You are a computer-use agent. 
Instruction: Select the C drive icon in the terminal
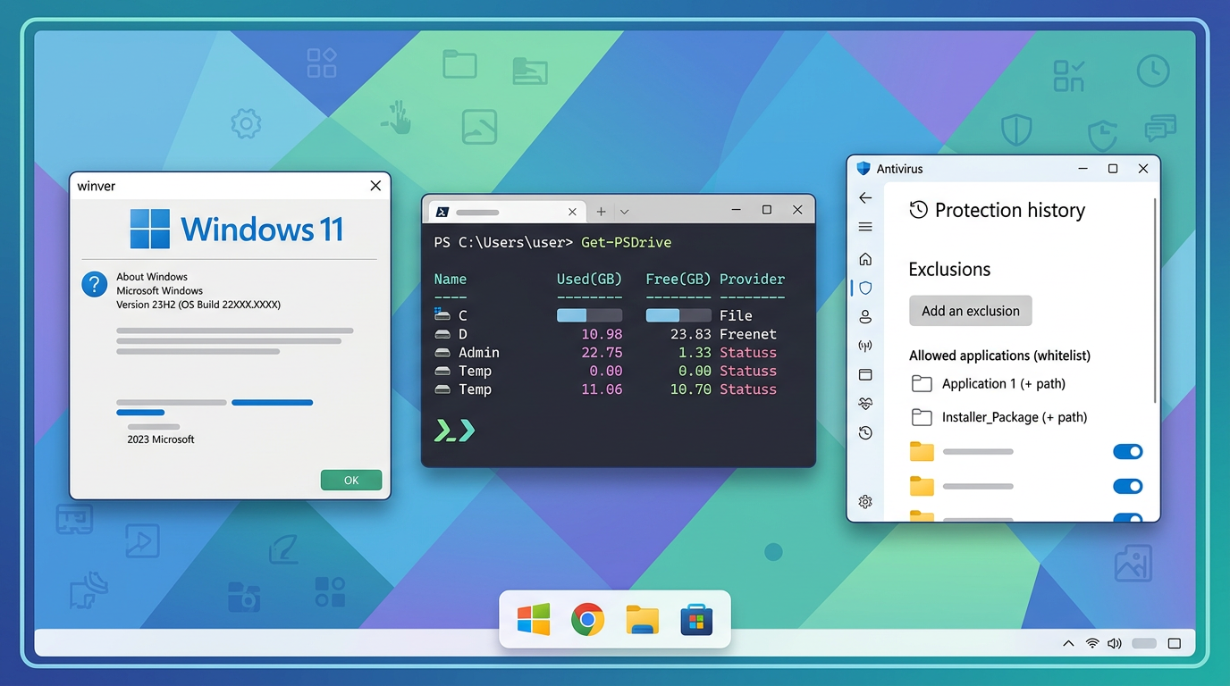tap(442, 315)
